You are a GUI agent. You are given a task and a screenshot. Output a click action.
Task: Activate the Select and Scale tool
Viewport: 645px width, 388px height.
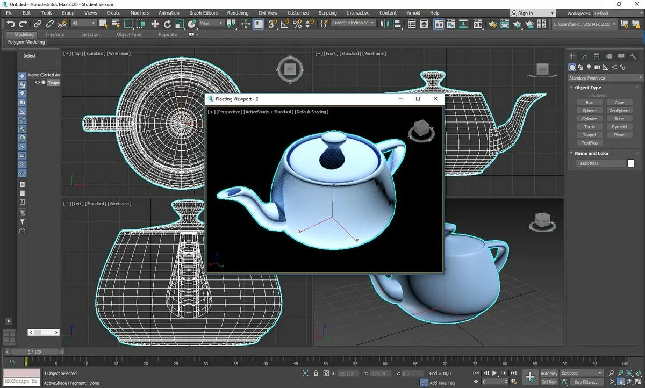[x=180, y=24]
